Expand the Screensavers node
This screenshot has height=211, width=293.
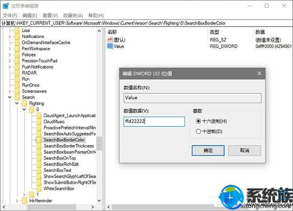[x=10, y=91]
